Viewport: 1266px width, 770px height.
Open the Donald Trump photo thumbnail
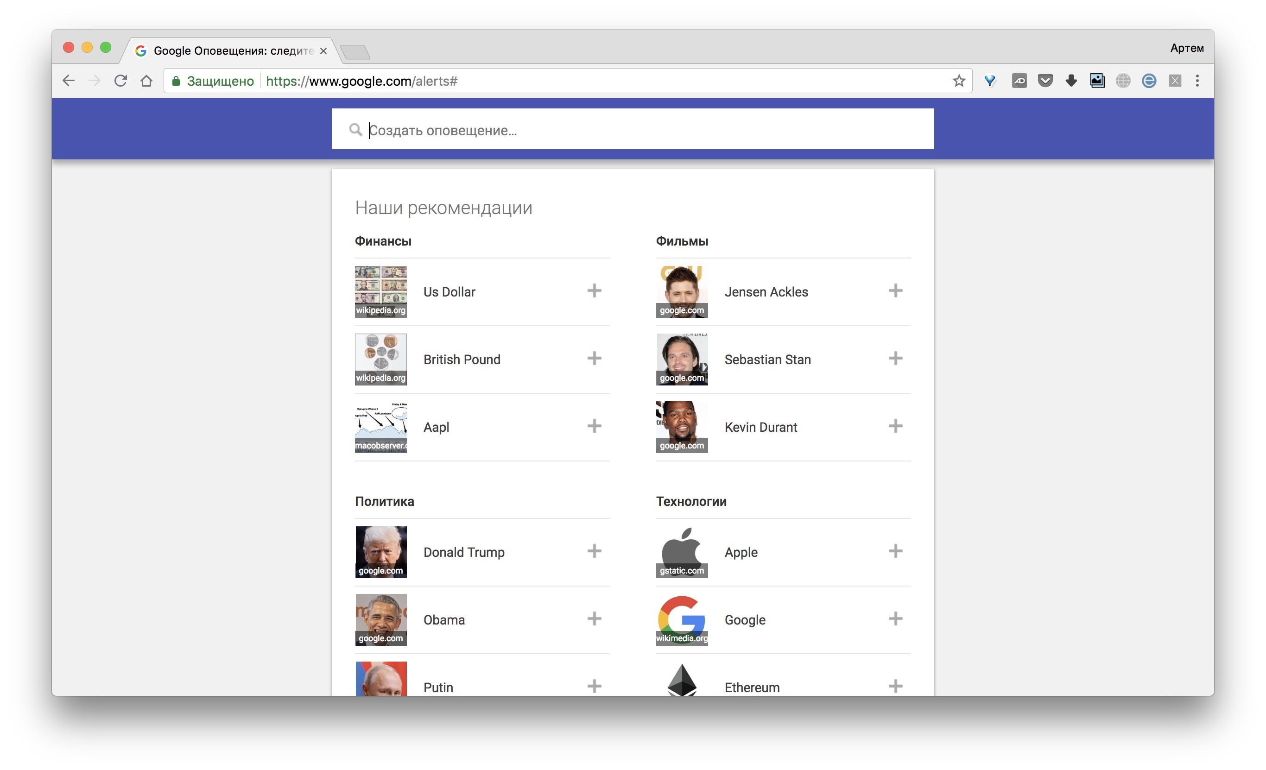[381, 552]
